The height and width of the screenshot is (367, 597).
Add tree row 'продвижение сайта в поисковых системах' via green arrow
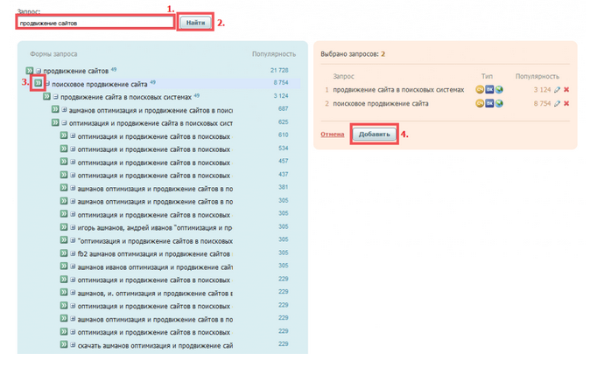46,96
